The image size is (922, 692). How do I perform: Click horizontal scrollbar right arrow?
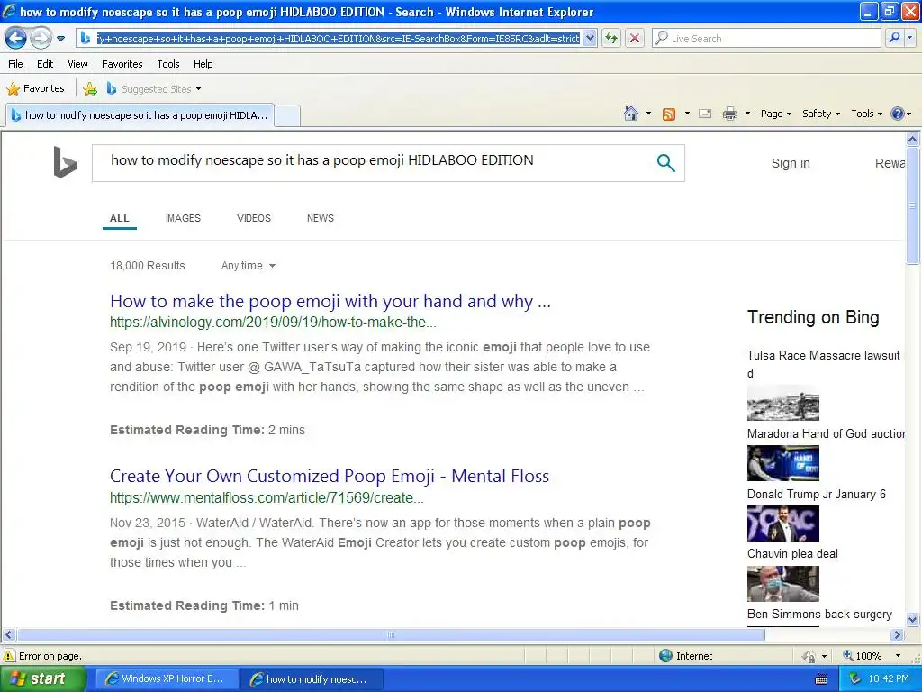tap(898, 635)
